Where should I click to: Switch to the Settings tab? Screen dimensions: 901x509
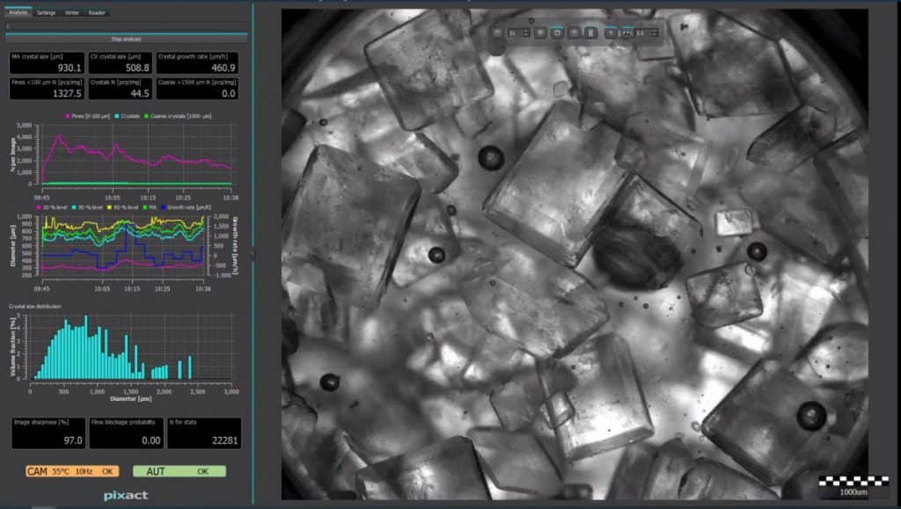(x=47, y=12)
